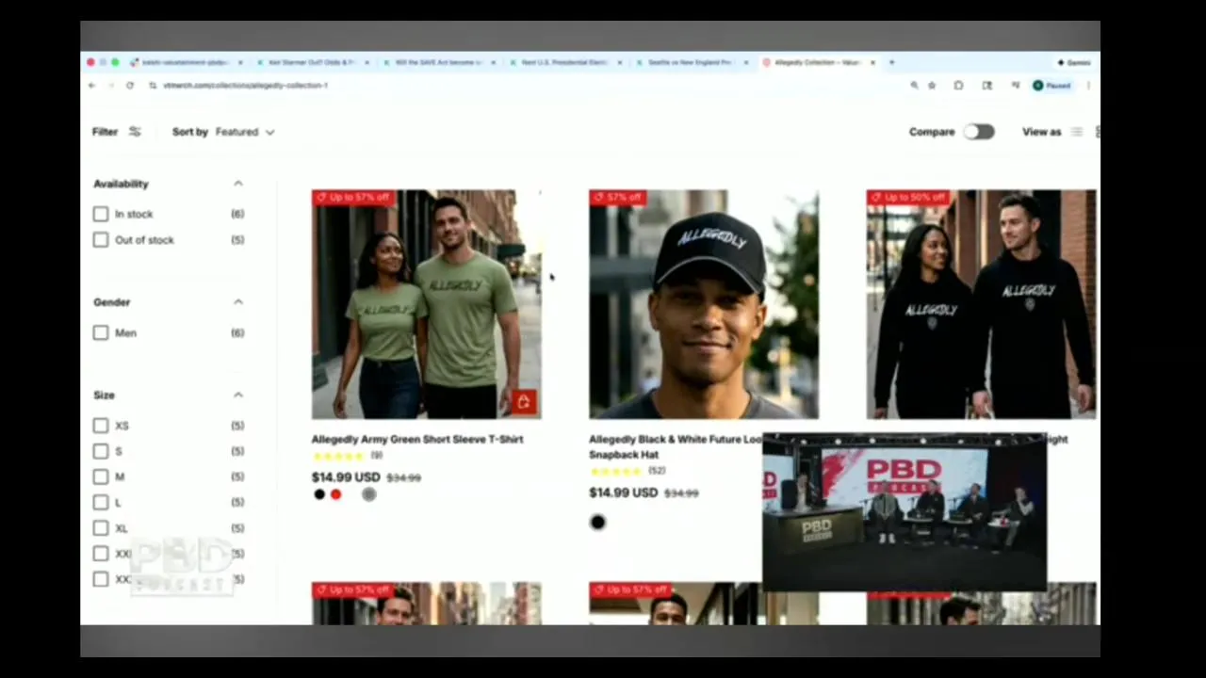The width and height of the screenshot is (1206, 678).
Task: Switch to the Keir Starmer tab
Action: coord(311,62)
